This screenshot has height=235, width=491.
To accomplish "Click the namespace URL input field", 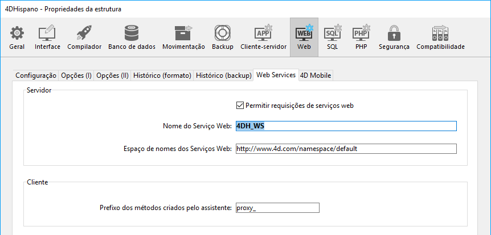I will 345,149.
